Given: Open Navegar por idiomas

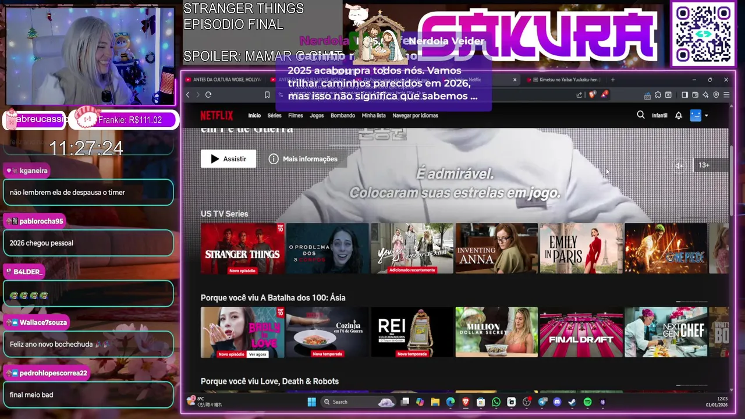Looking at the screenshot, I should [x=415, y=115].
